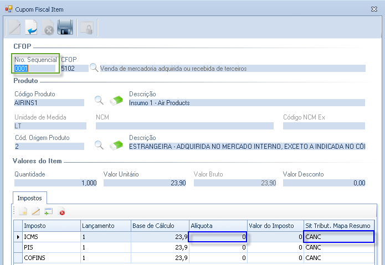Viewport: 385px width, 265px height.
Task: Open CFOP search with the magnifier icon
Action: click(94, 69)
